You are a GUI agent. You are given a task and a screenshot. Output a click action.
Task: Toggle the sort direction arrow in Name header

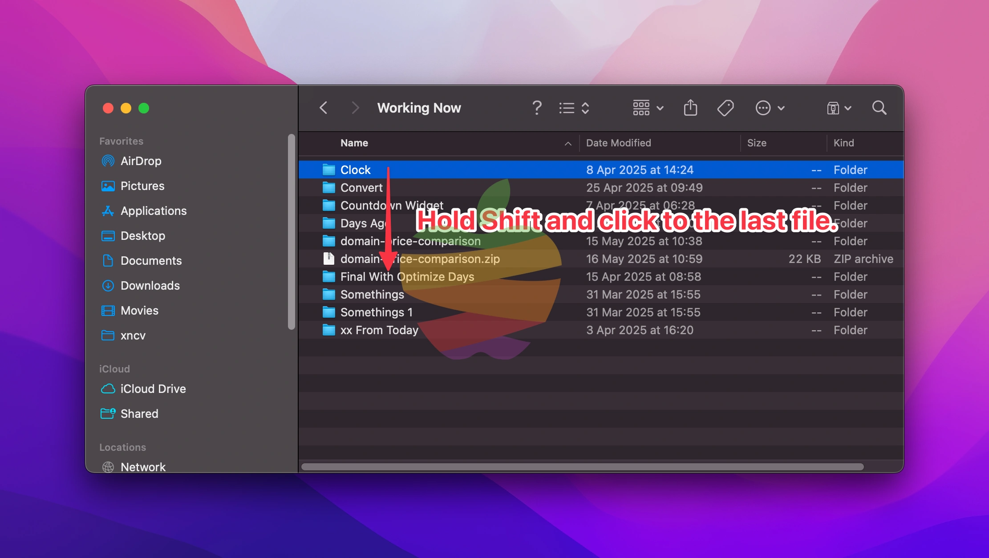pos(568,143)
